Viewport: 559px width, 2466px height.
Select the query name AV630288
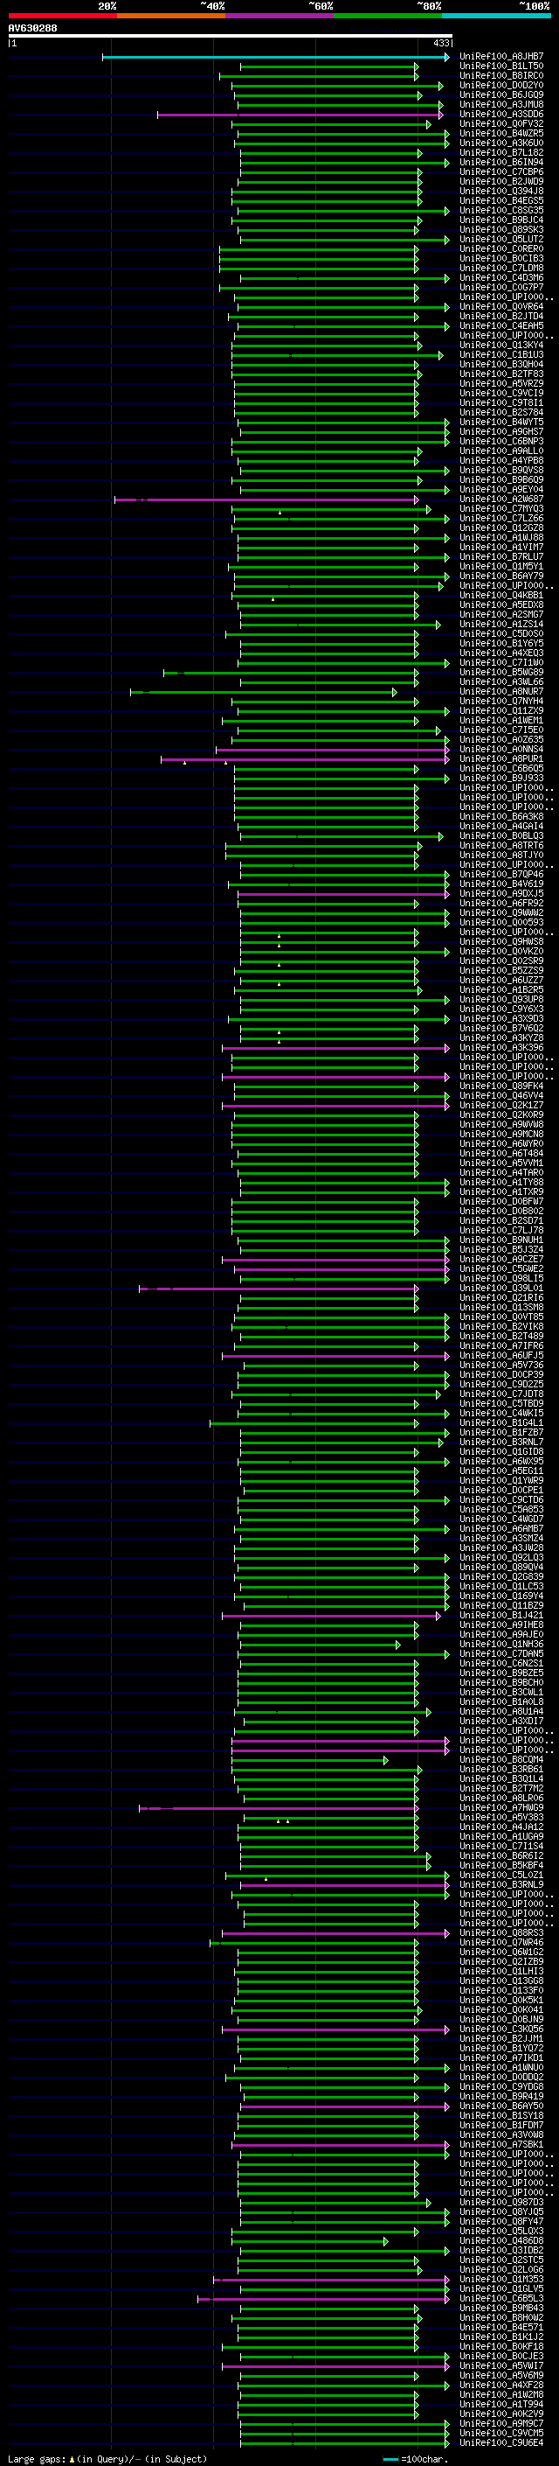[32, 29]
